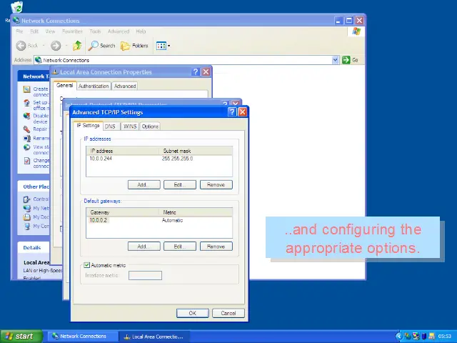Show hidden system tray icons arrow
Viewport: 457px width, 343px height.
399,336
